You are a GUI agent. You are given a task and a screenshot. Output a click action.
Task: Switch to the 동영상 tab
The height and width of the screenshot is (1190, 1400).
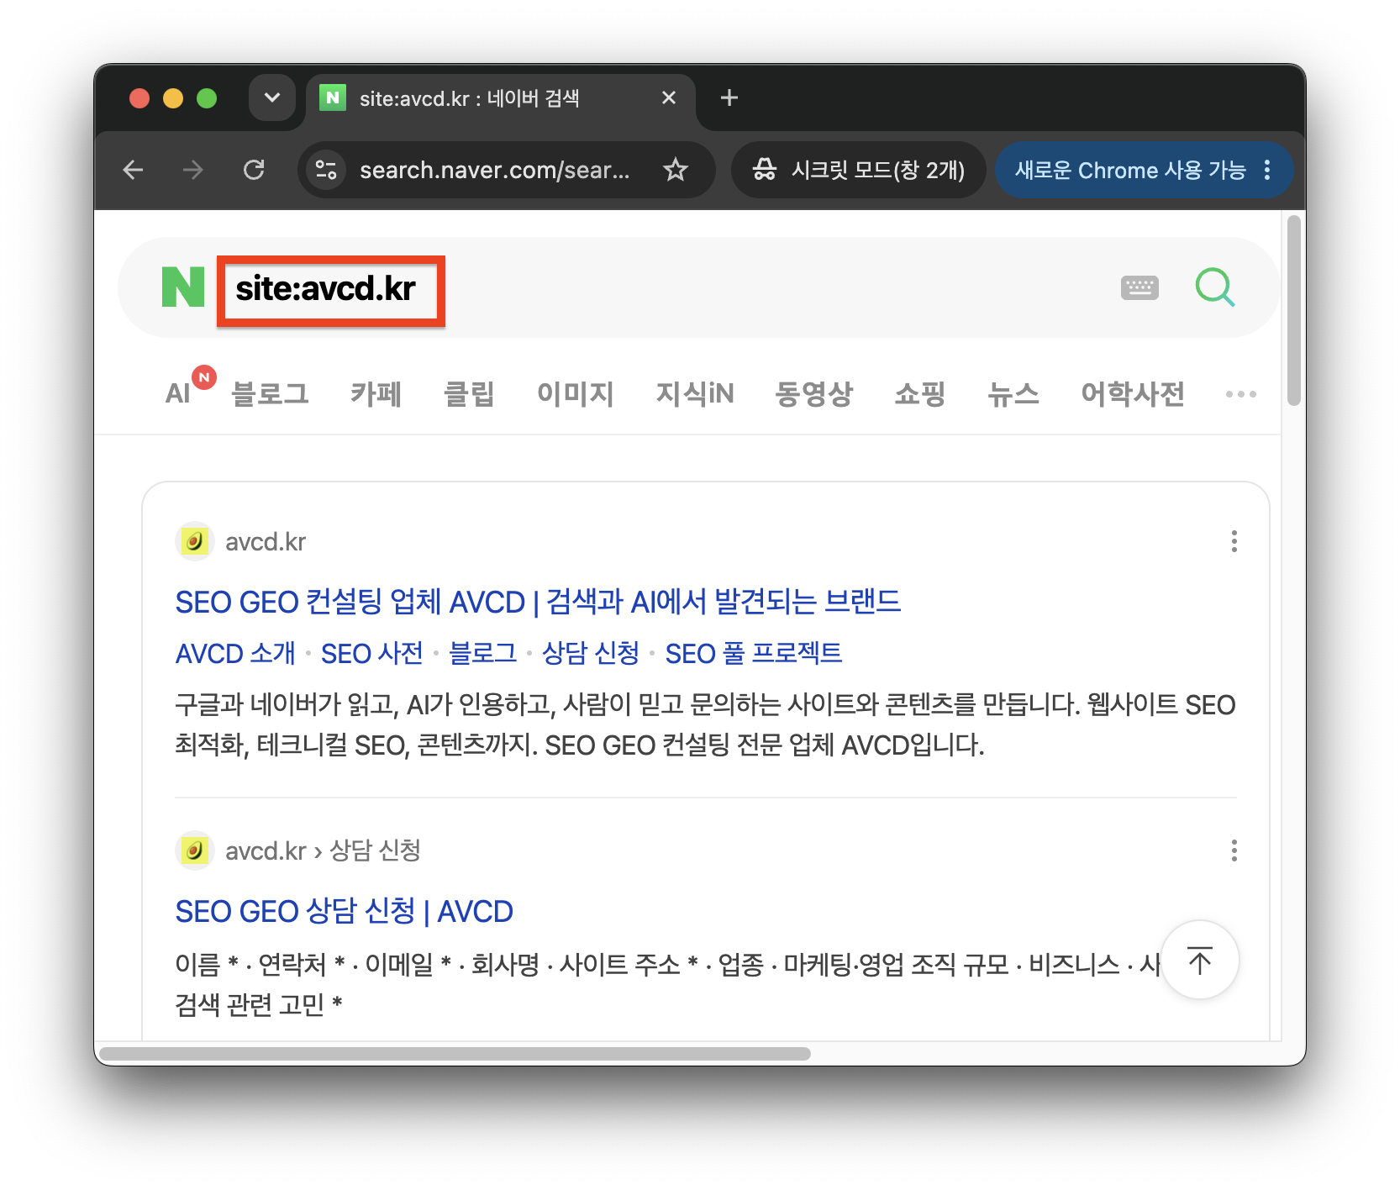click(814, 393)
